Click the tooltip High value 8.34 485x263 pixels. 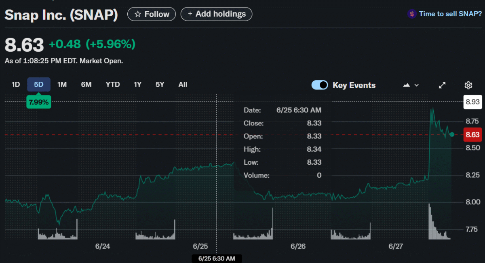314,149
